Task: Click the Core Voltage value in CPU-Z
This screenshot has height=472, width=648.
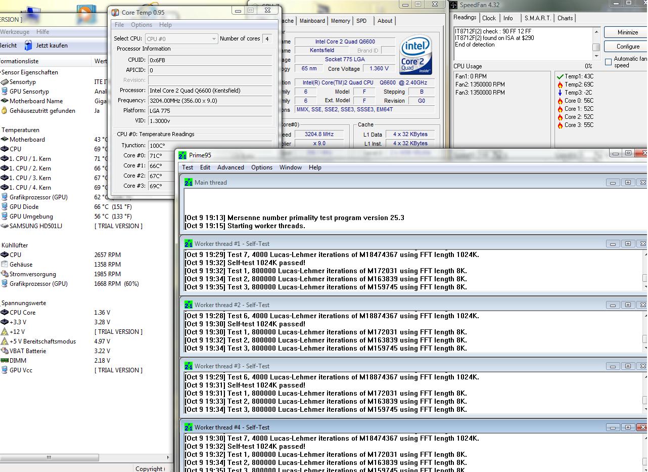Action: point(379,69)
